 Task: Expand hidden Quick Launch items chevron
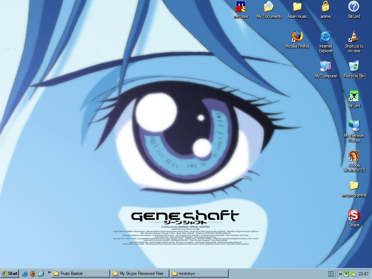(x=49, y=272)
